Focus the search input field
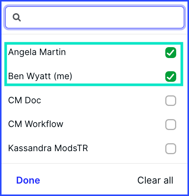Viewport: 189px width, 196px height. [94, 17]
